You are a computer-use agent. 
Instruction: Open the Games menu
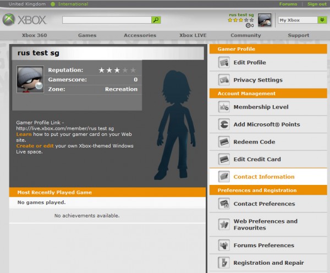(87, 35)
